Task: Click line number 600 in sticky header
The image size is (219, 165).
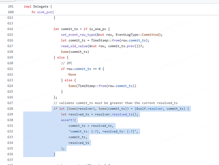Action: point(11,12)
